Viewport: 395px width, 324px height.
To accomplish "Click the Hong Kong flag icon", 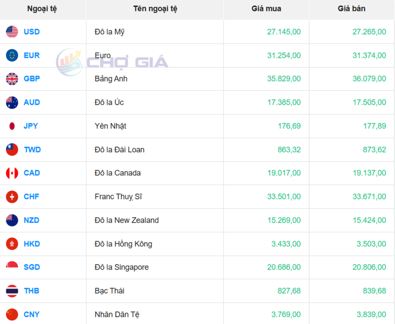I will coord(12,243).
